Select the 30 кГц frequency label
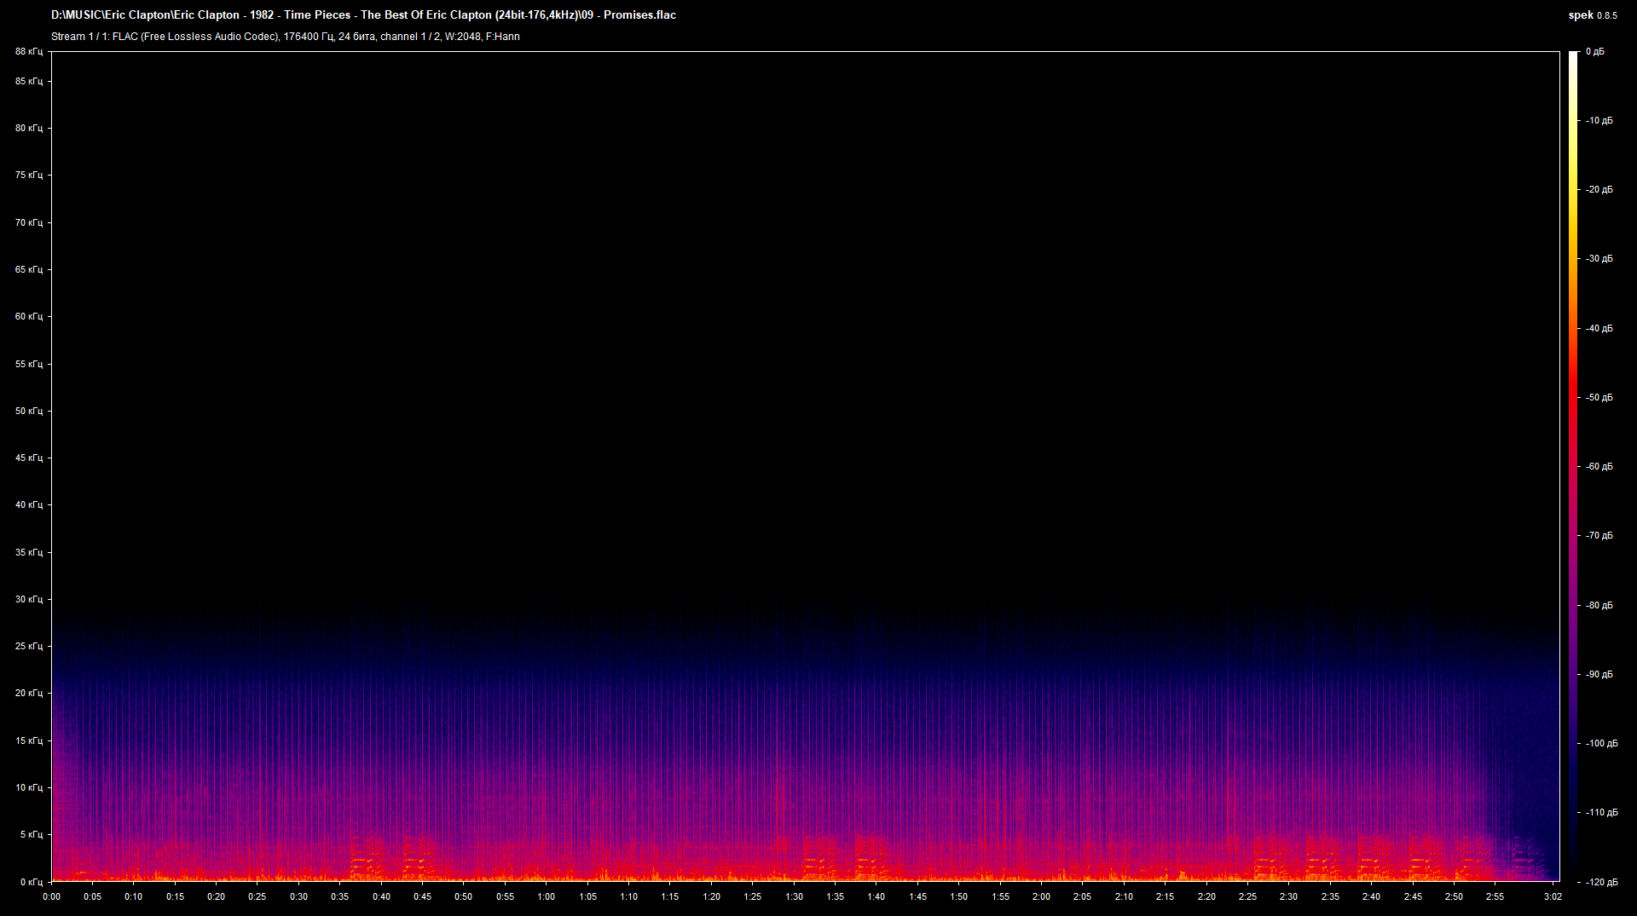1637x916 pixels. click(x=28, y=599)
